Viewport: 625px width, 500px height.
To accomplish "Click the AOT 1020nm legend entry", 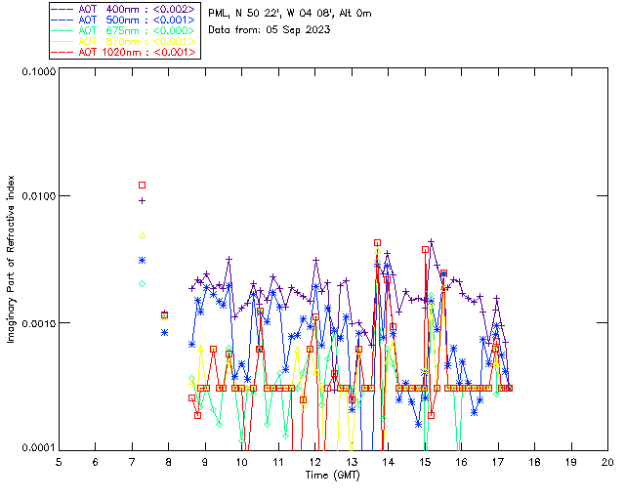I will click(124, 52).
